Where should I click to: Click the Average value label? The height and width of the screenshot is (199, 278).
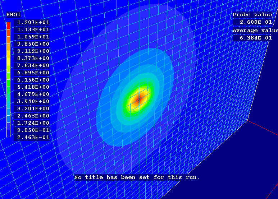(255, 31)
